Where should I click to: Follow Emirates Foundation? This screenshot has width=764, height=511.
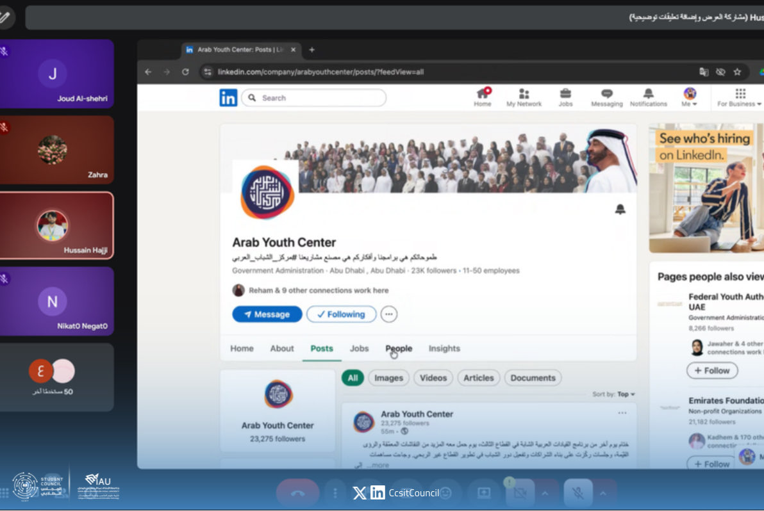coord(712,464)
